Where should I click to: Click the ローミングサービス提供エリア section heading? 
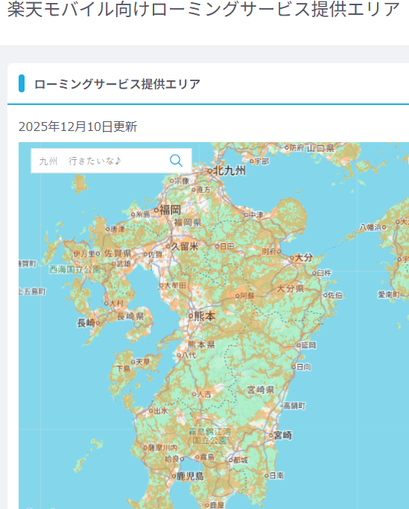(117, 84)
